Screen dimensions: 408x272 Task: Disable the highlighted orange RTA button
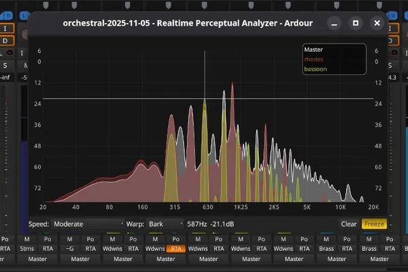click(176, 249)
